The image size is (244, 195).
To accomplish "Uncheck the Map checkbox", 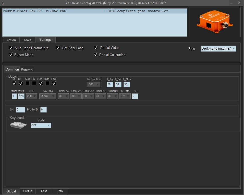I will point(41,83).
